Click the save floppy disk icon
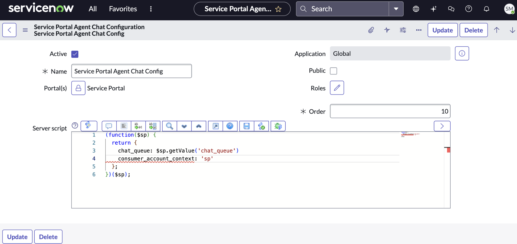 [247, 126]
